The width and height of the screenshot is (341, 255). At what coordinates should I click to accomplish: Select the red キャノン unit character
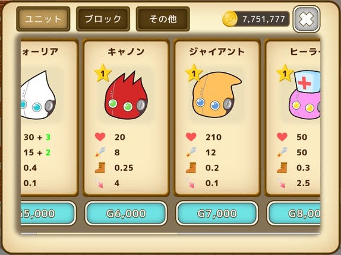pyautogui.click(x=126, y=95)
